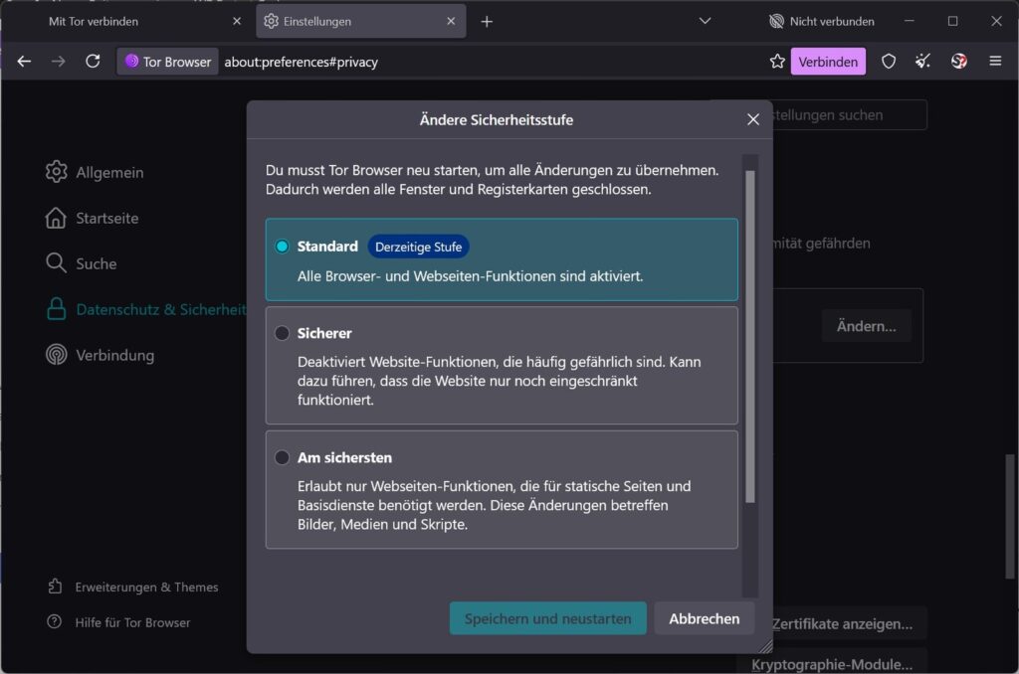This screenshot has width=1019, height=674.
Task: Click the Ändern... button behind dialog
Action: pos(866,326)
